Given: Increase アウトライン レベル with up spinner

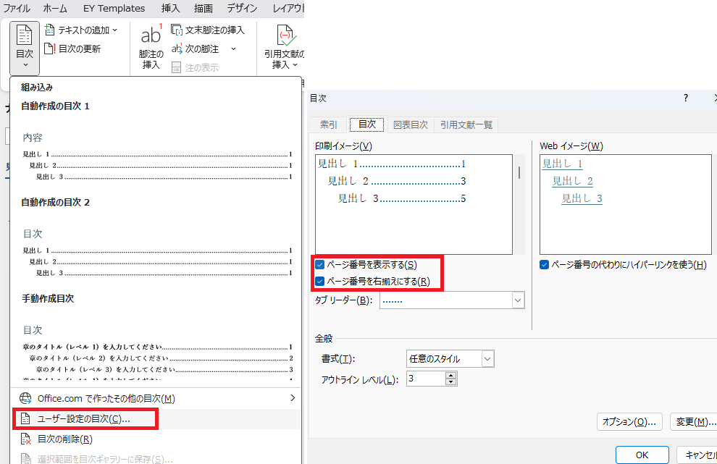Looking at the screenshot, I should click(x=451, y=375).
